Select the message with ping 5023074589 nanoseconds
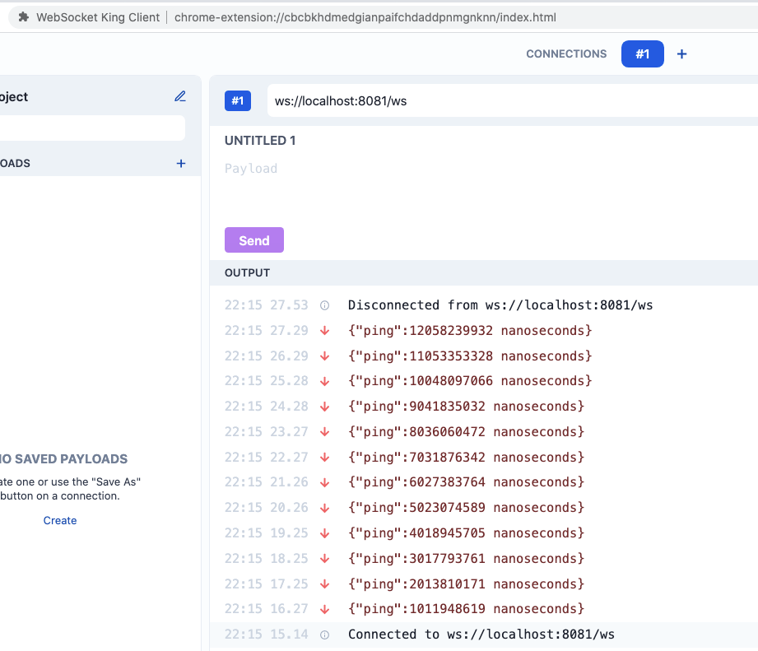The image size is (758, 651). (x=466, y=508)
